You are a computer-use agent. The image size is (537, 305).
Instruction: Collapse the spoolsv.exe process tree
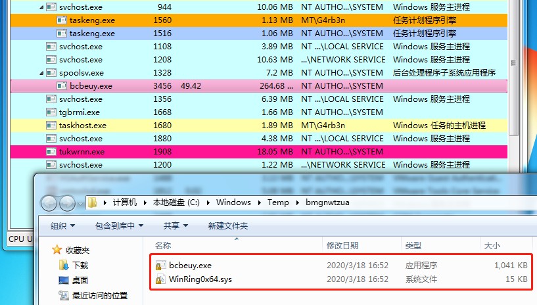click(41, 73)
